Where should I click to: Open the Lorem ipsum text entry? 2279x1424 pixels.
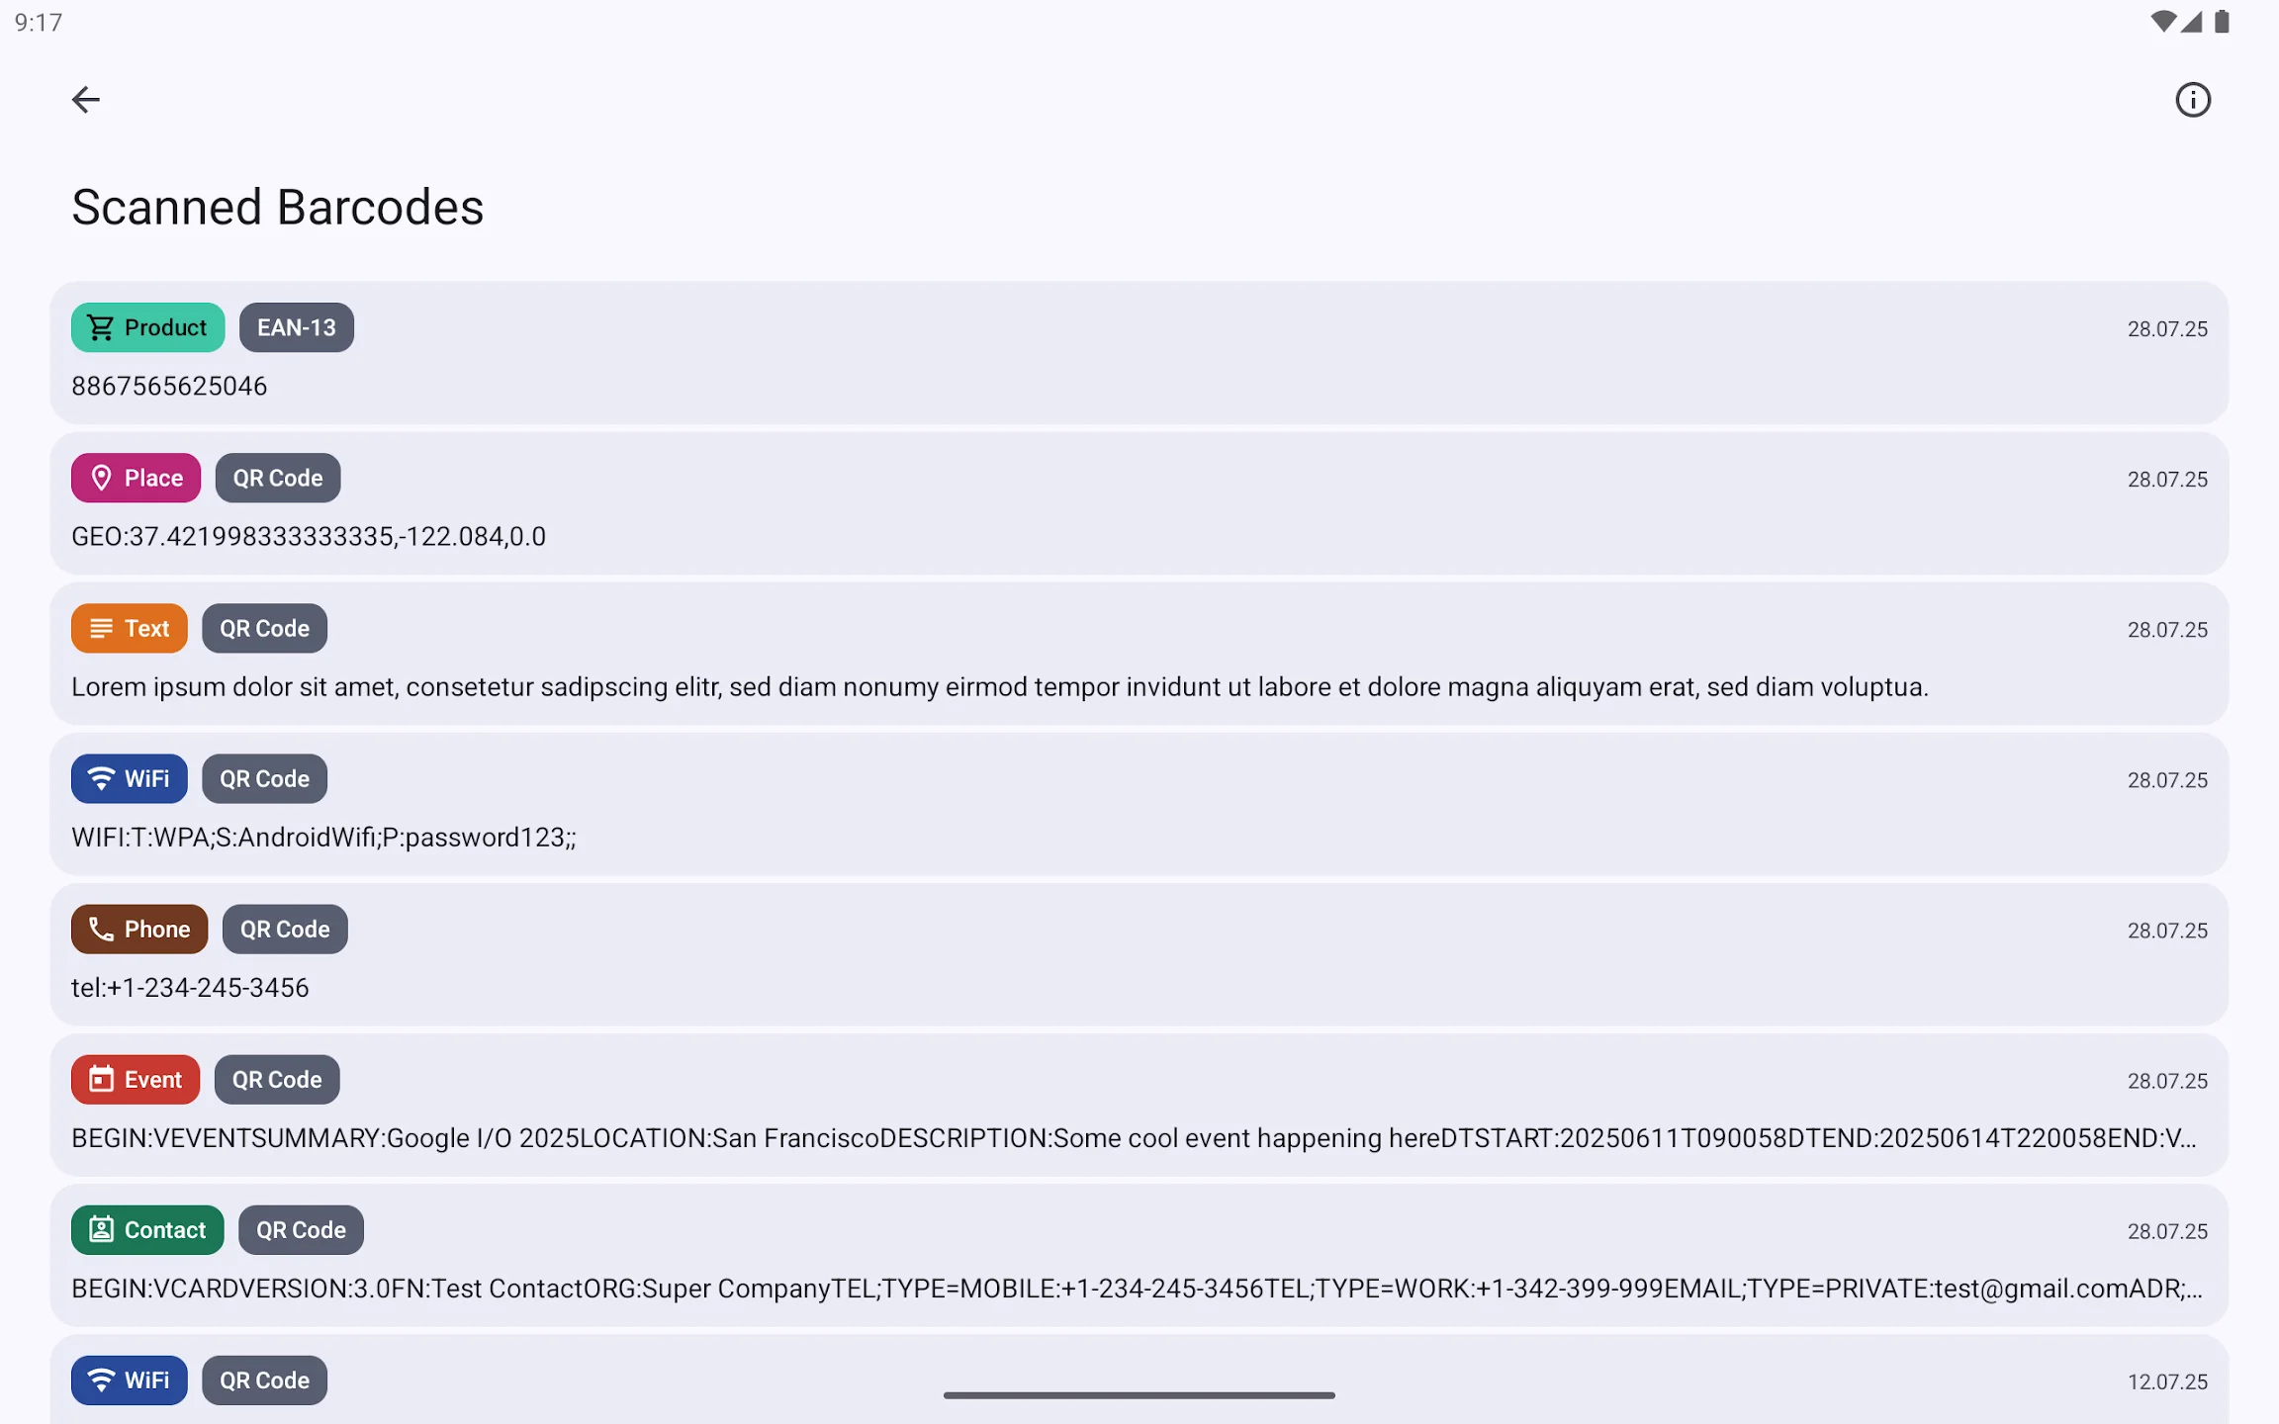pos(1139,654)
